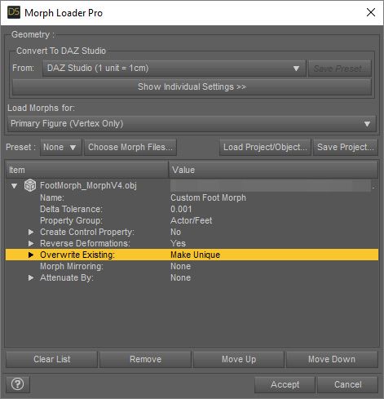Click the DS logo in title bar

pyautogui.click(x=14, y=12)
